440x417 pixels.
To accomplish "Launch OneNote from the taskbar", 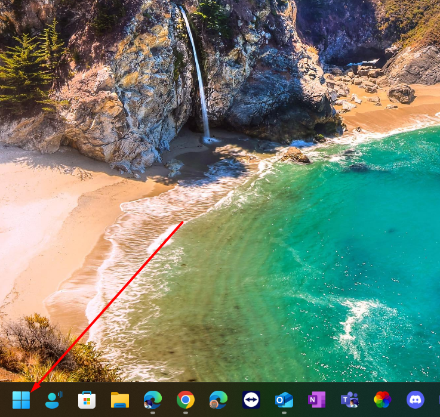I will (x=317, y=400).
